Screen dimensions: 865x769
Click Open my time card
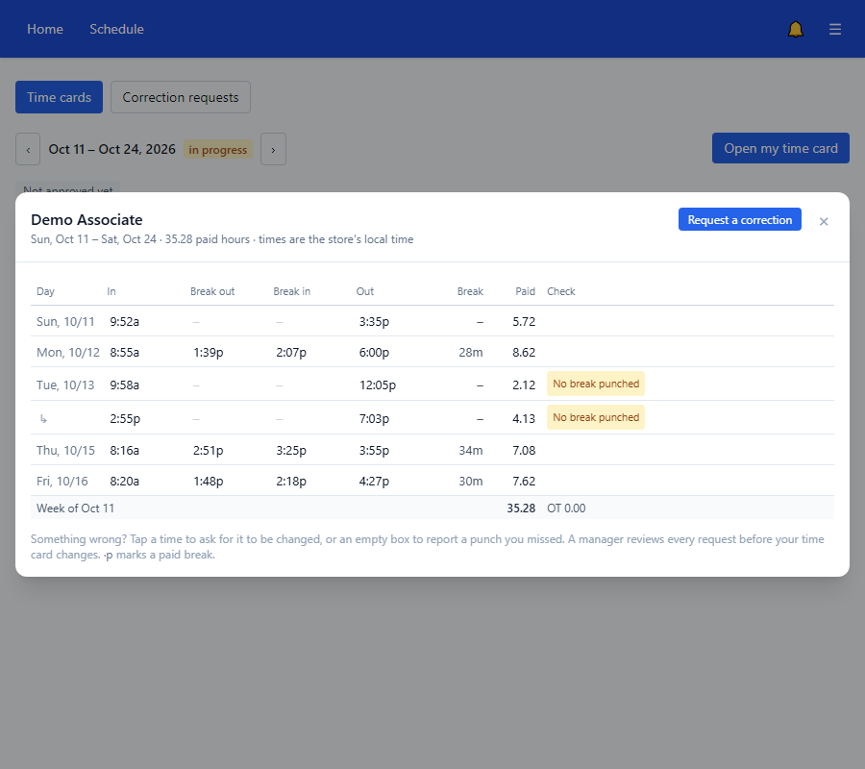(780, 148)
